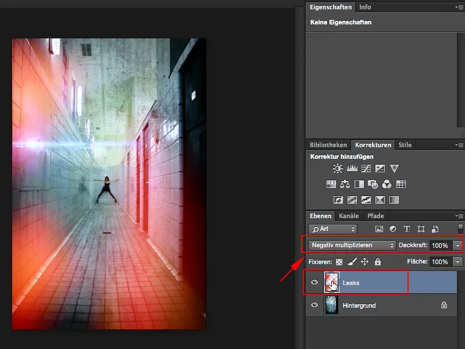Add a Color Lookup adjustment
Screen dimensions: 465x349
pos(401,184)
